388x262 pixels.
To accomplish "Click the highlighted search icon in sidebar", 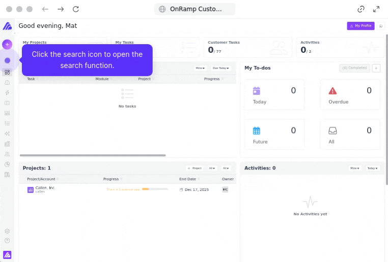I will (x=7, y=60).
